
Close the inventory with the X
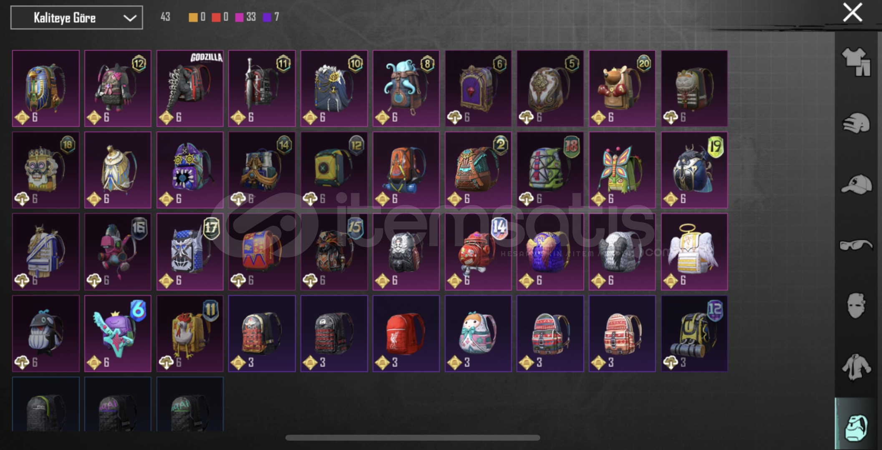(x=852, y=12)
